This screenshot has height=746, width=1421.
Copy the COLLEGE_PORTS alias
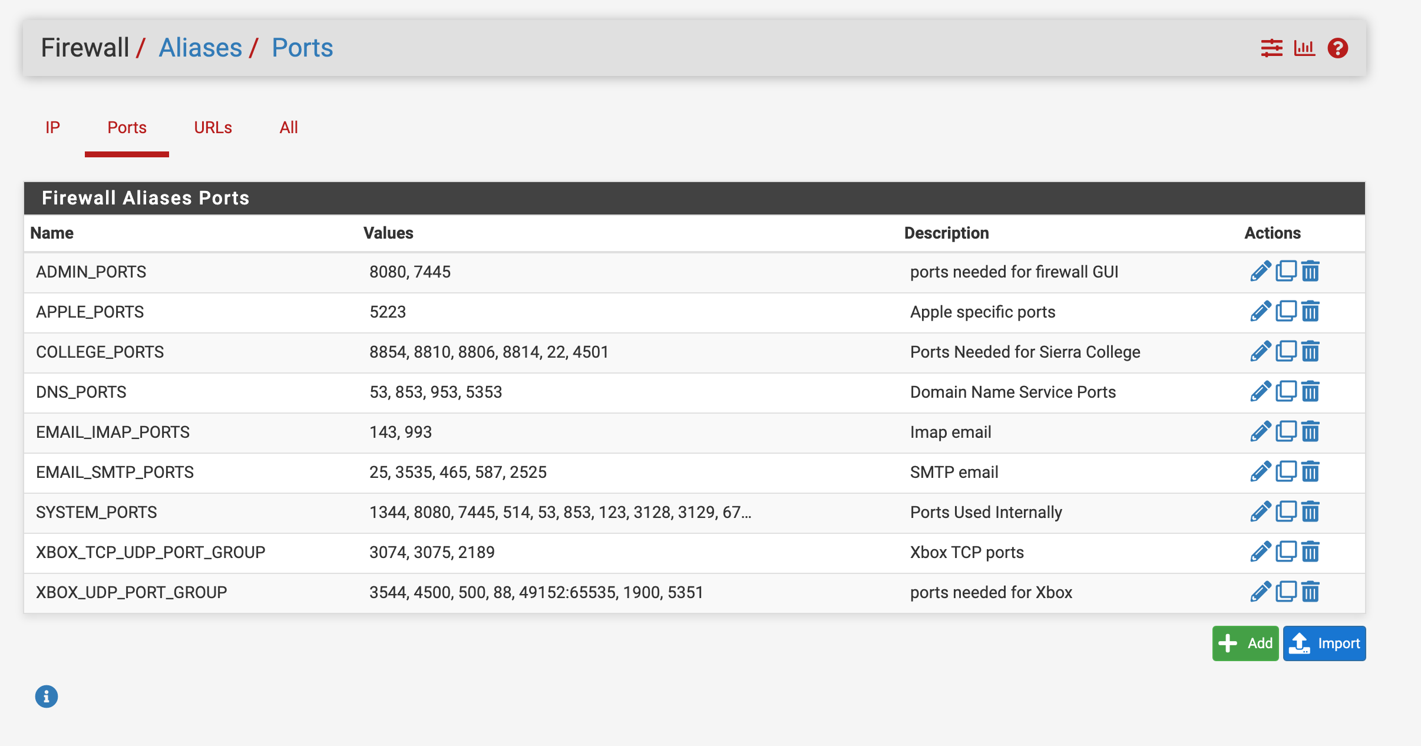(x=1286, y=352)
